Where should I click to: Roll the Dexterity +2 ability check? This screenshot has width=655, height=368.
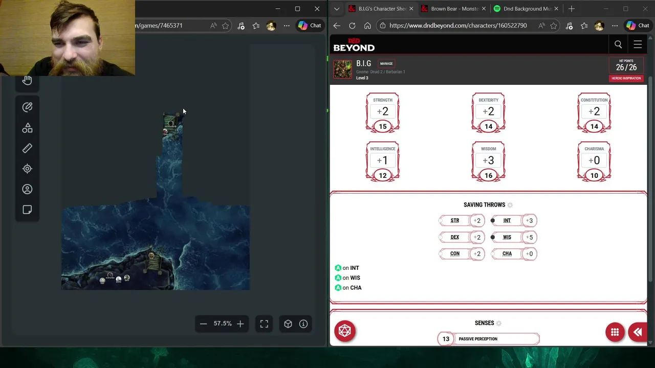coord(488,111)
